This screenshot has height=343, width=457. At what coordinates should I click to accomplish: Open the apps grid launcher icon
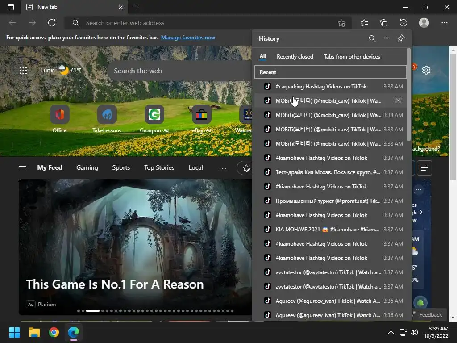pyautogui.click(x=23, y=71)
